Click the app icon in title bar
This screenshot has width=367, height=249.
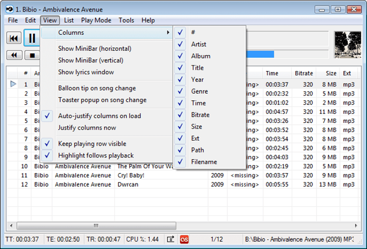point(9,9)
